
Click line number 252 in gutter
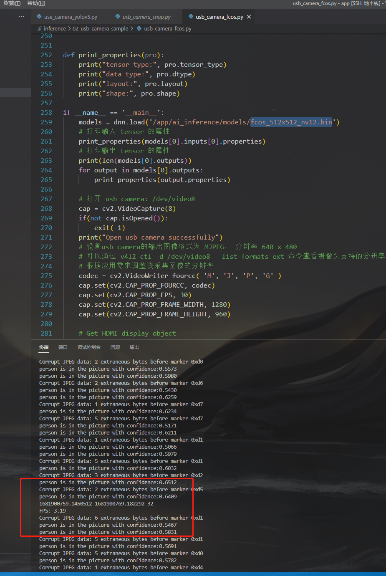[x=46, y=55]
